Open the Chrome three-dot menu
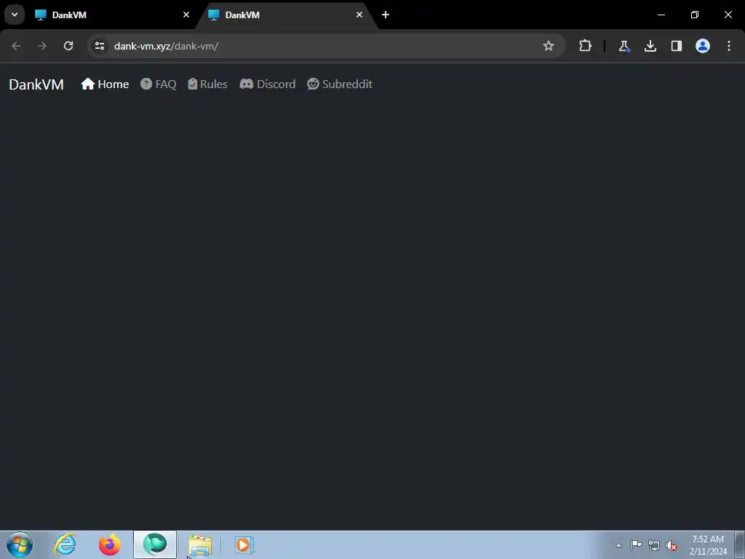The image size is (745, 559). 729,46
